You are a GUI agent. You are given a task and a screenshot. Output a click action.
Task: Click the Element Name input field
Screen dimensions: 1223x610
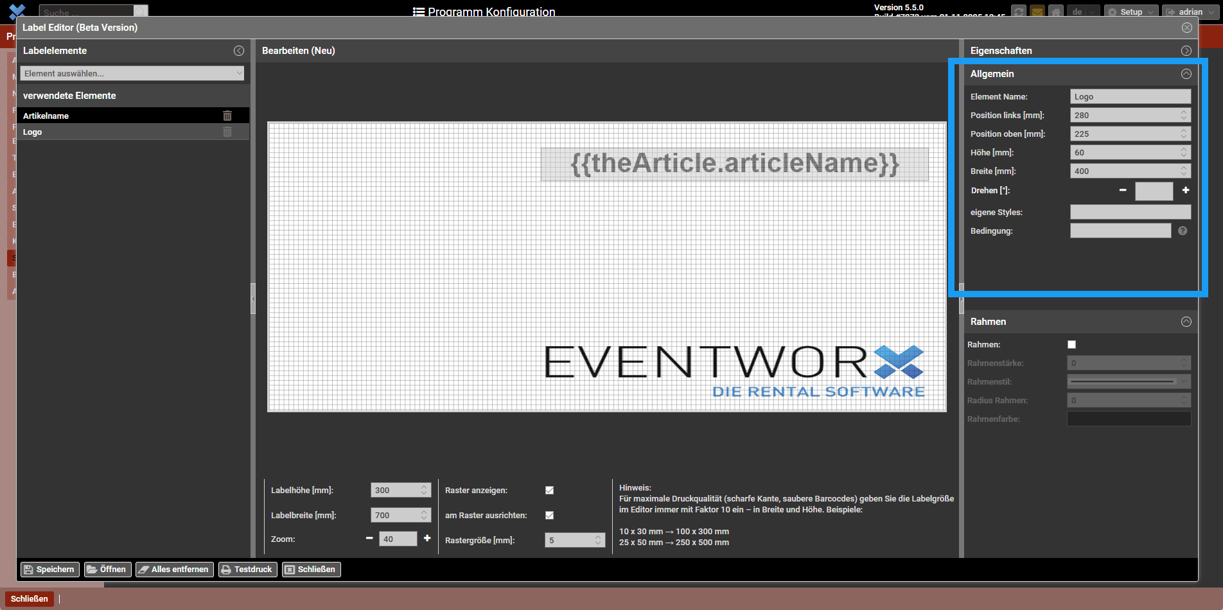(1130, 97)
